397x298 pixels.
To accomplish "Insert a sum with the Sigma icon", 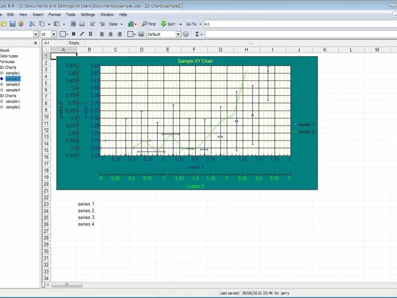I will coord(197,34).
